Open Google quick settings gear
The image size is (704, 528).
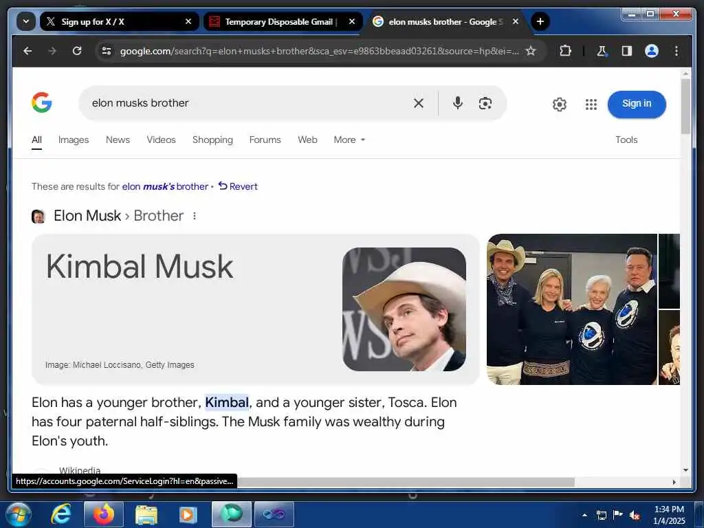(560, 104)
